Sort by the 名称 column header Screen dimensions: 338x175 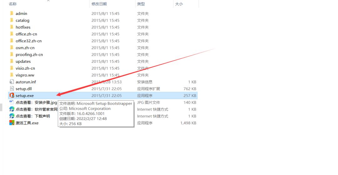click(13, 4)
